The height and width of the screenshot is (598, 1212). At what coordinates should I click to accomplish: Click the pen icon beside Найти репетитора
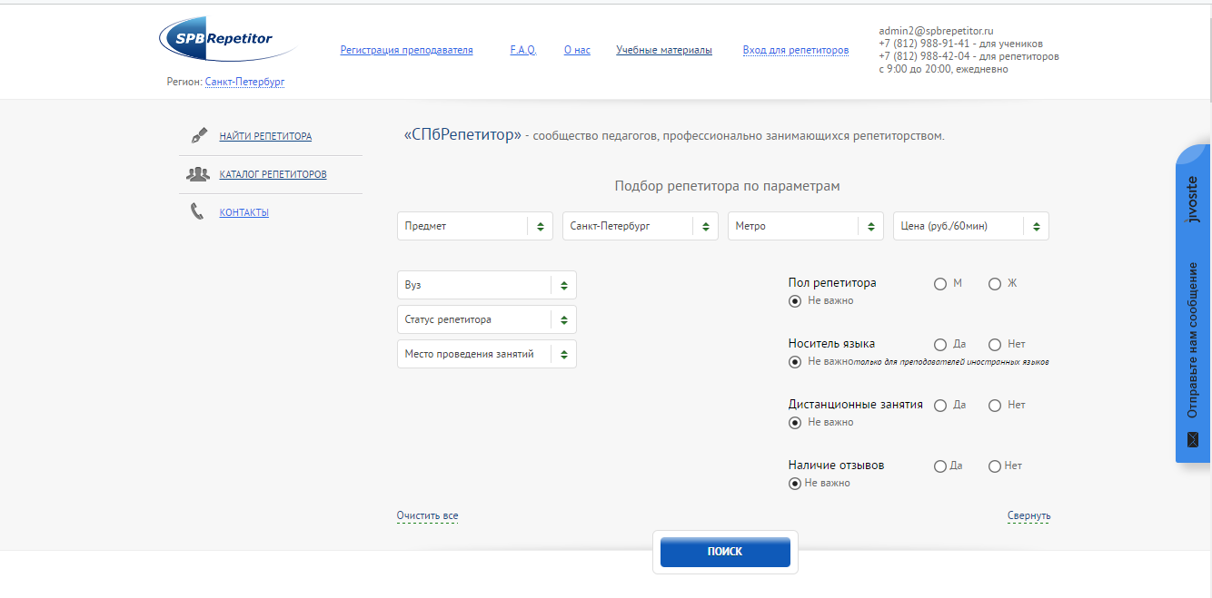click(199, 136)
